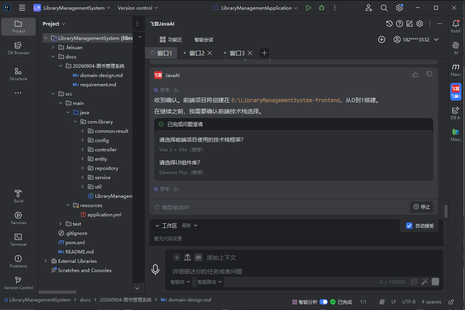Open Search Everywhere magnifier

(384, 8)
